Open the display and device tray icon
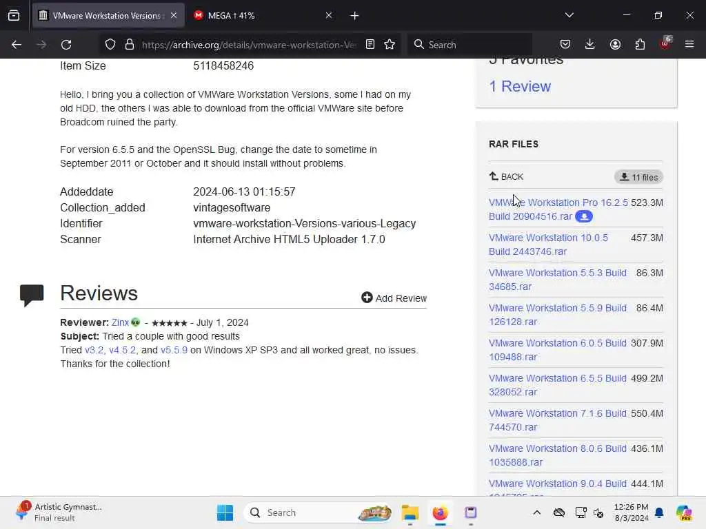The width and height of the screenshot is (706, 529). point(581,512)
